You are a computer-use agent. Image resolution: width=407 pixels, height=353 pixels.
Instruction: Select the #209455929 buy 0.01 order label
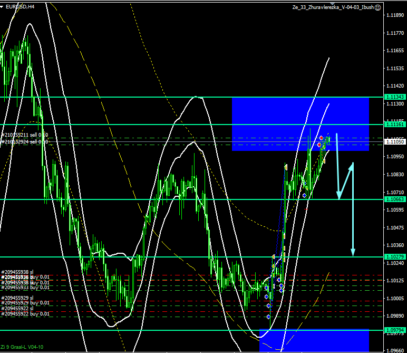coord(25,303)
